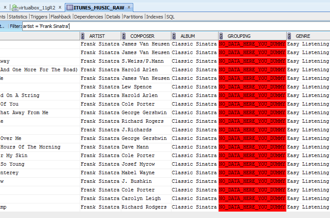Select the Josef Myrow composer cell
The height and width of the screenshot is (218, 330).
[146, 164]
